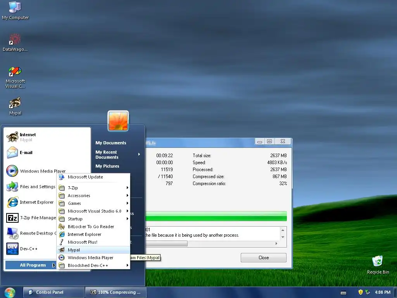Click Close in the 7-Zip compressing dialog
397x298 pixels.
point(264,258)
